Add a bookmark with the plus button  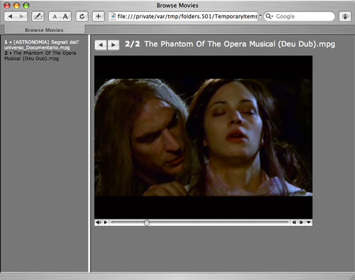98,16
